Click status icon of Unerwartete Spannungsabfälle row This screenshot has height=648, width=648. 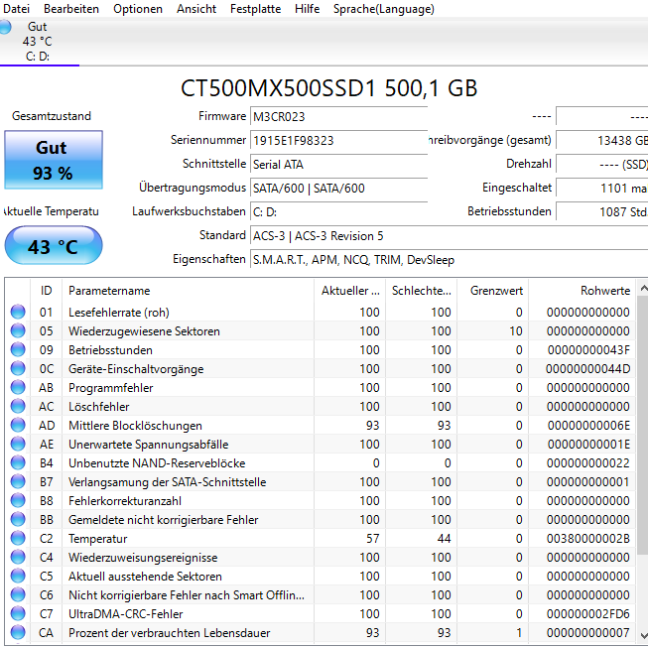tap(18, 444)
